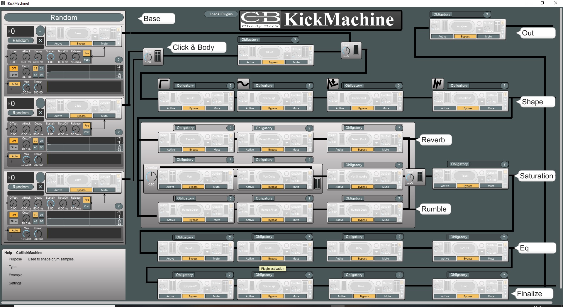Viewport: 563px width, 307px height.
Task: Click the help icon above the Analyze plugin
Action: point(487,15)
